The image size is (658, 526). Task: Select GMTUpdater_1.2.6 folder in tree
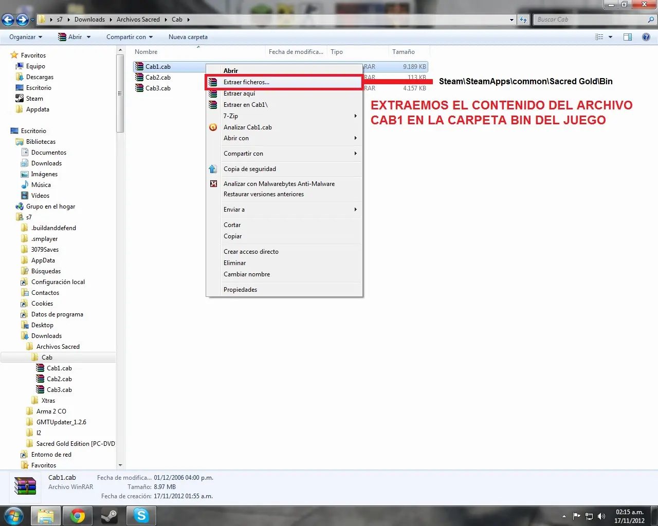coord(61,422)
